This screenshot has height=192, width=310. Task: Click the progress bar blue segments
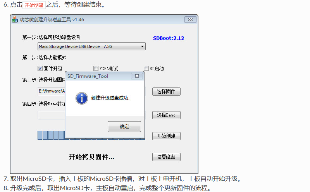(51, 135)
